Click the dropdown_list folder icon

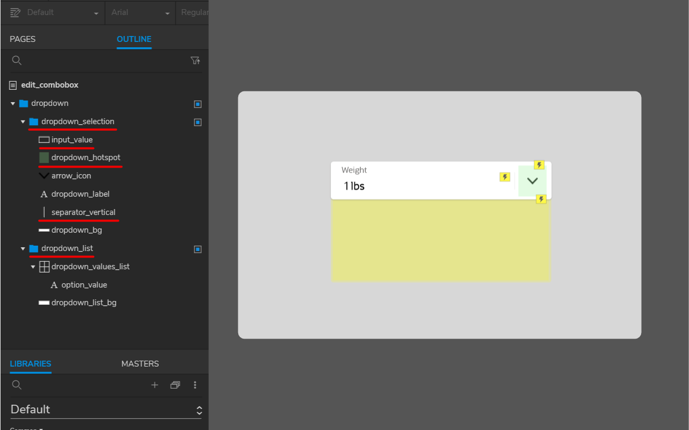pyautogui.click(x=34, y=248)
